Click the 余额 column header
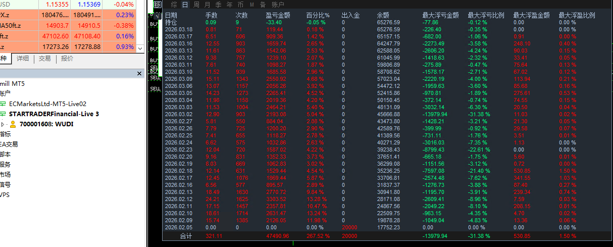This screenshot has width=613, height=247. (x=383, y=16)
